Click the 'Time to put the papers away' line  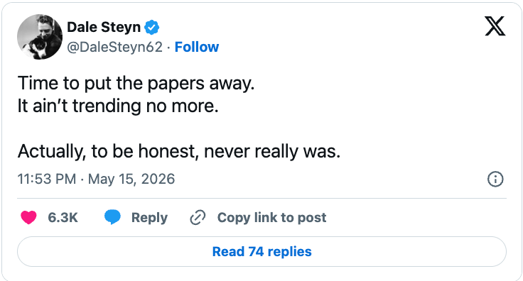click(x=136, y=83)
